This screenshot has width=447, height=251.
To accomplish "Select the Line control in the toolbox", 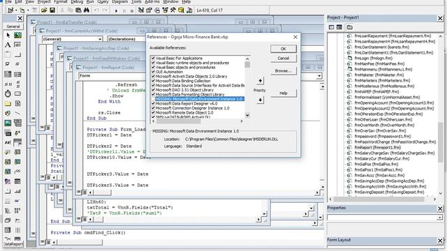I will tap(17, 113).
